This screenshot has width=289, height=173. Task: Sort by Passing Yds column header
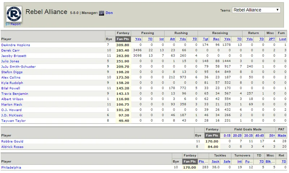(x=138, y=39)
